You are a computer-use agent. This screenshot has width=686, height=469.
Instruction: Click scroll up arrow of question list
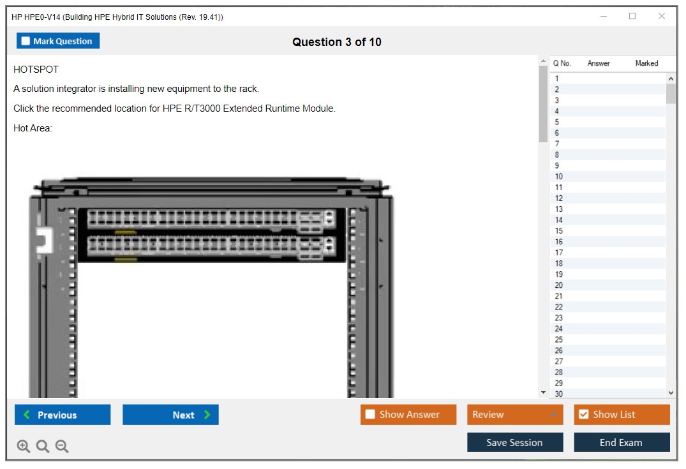click(671, 78)
